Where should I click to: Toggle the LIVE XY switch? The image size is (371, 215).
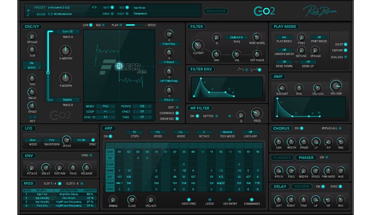point(91,25)
